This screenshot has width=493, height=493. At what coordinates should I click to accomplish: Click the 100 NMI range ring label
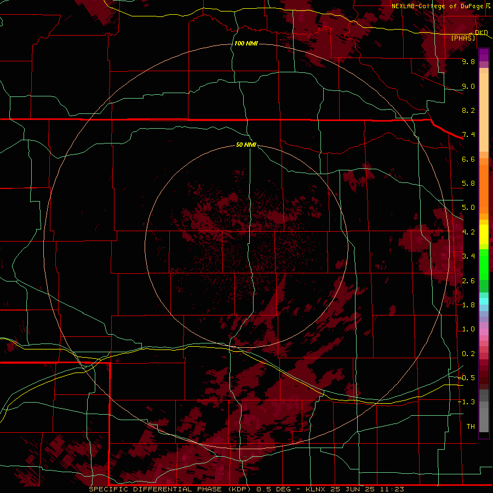click(246, 43)
